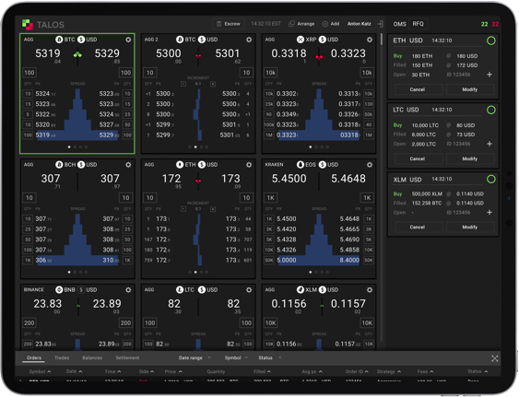Open the Symbol filter dropdown
Screen dimensions: 519x397
click(236, 357)
